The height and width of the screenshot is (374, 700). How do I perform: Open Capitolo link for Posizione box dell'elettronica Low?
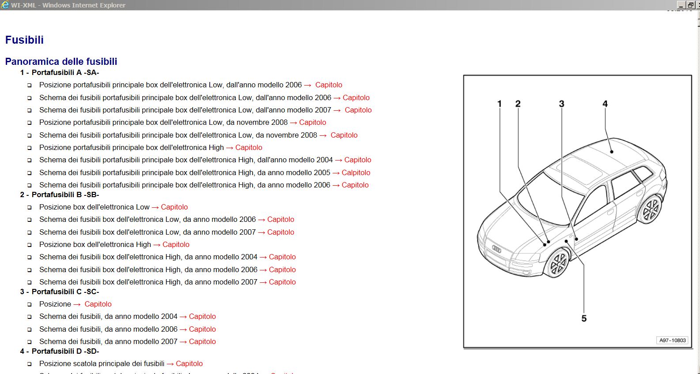[x=174, y=207]
